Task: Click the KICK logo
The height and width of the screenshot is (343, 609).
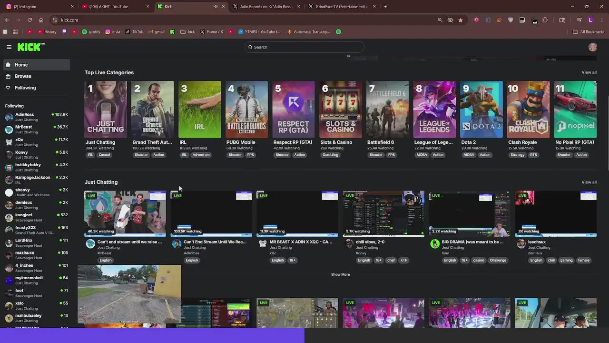Action: [31, 47]
